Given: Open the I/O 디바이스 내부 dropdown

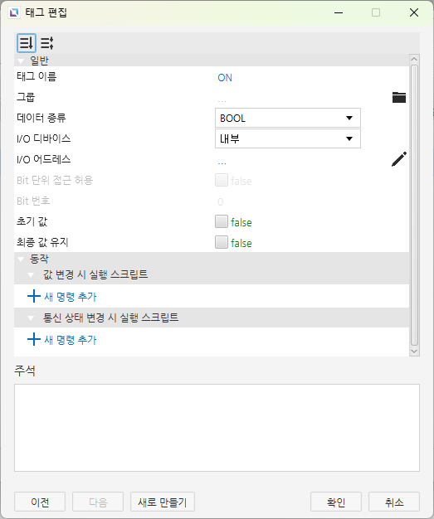Looking at the screenshot, I should (x=288, y=138).
